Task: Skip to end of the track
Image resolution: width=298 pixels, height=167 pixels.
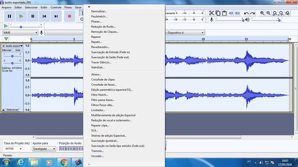Action: (56, 16)
